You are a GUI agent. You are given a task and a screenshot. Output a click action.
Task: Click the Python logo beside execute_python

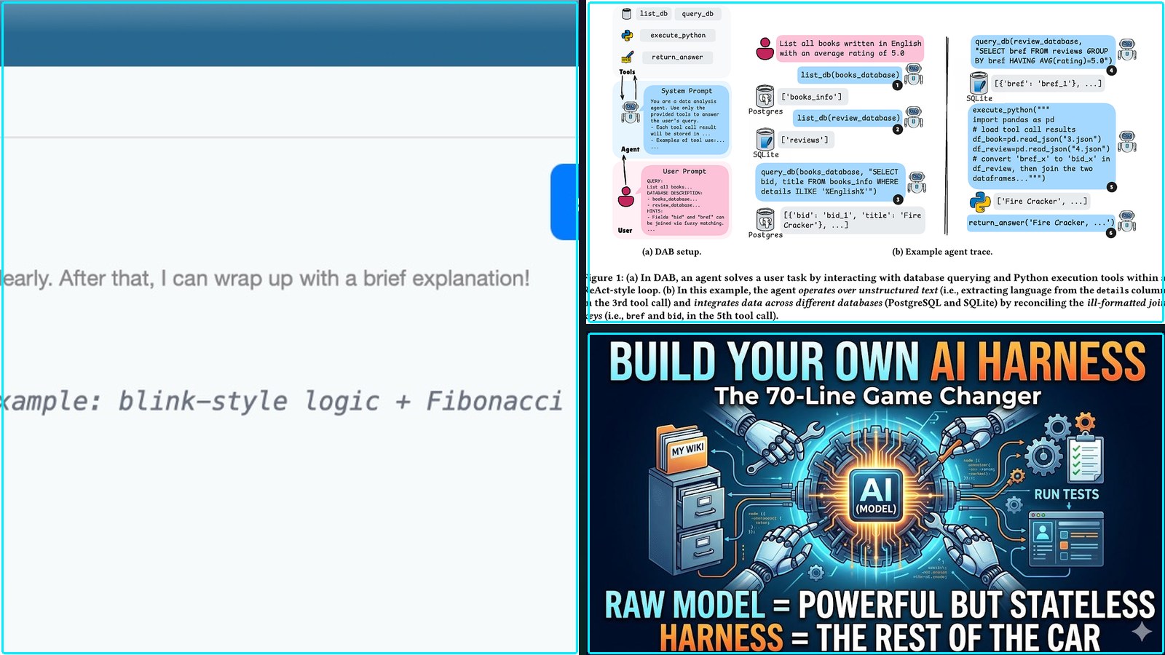tap(627, 35)
